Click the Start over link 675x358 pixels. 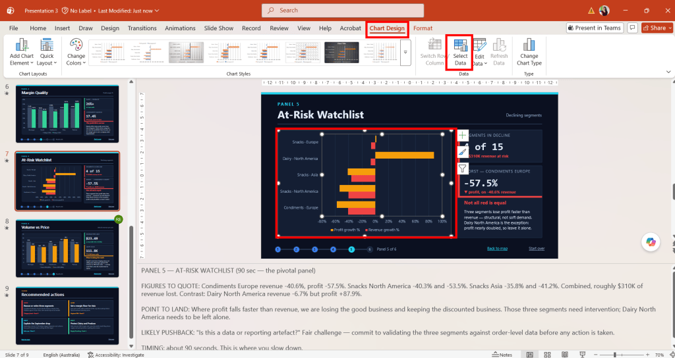(537, 248)
